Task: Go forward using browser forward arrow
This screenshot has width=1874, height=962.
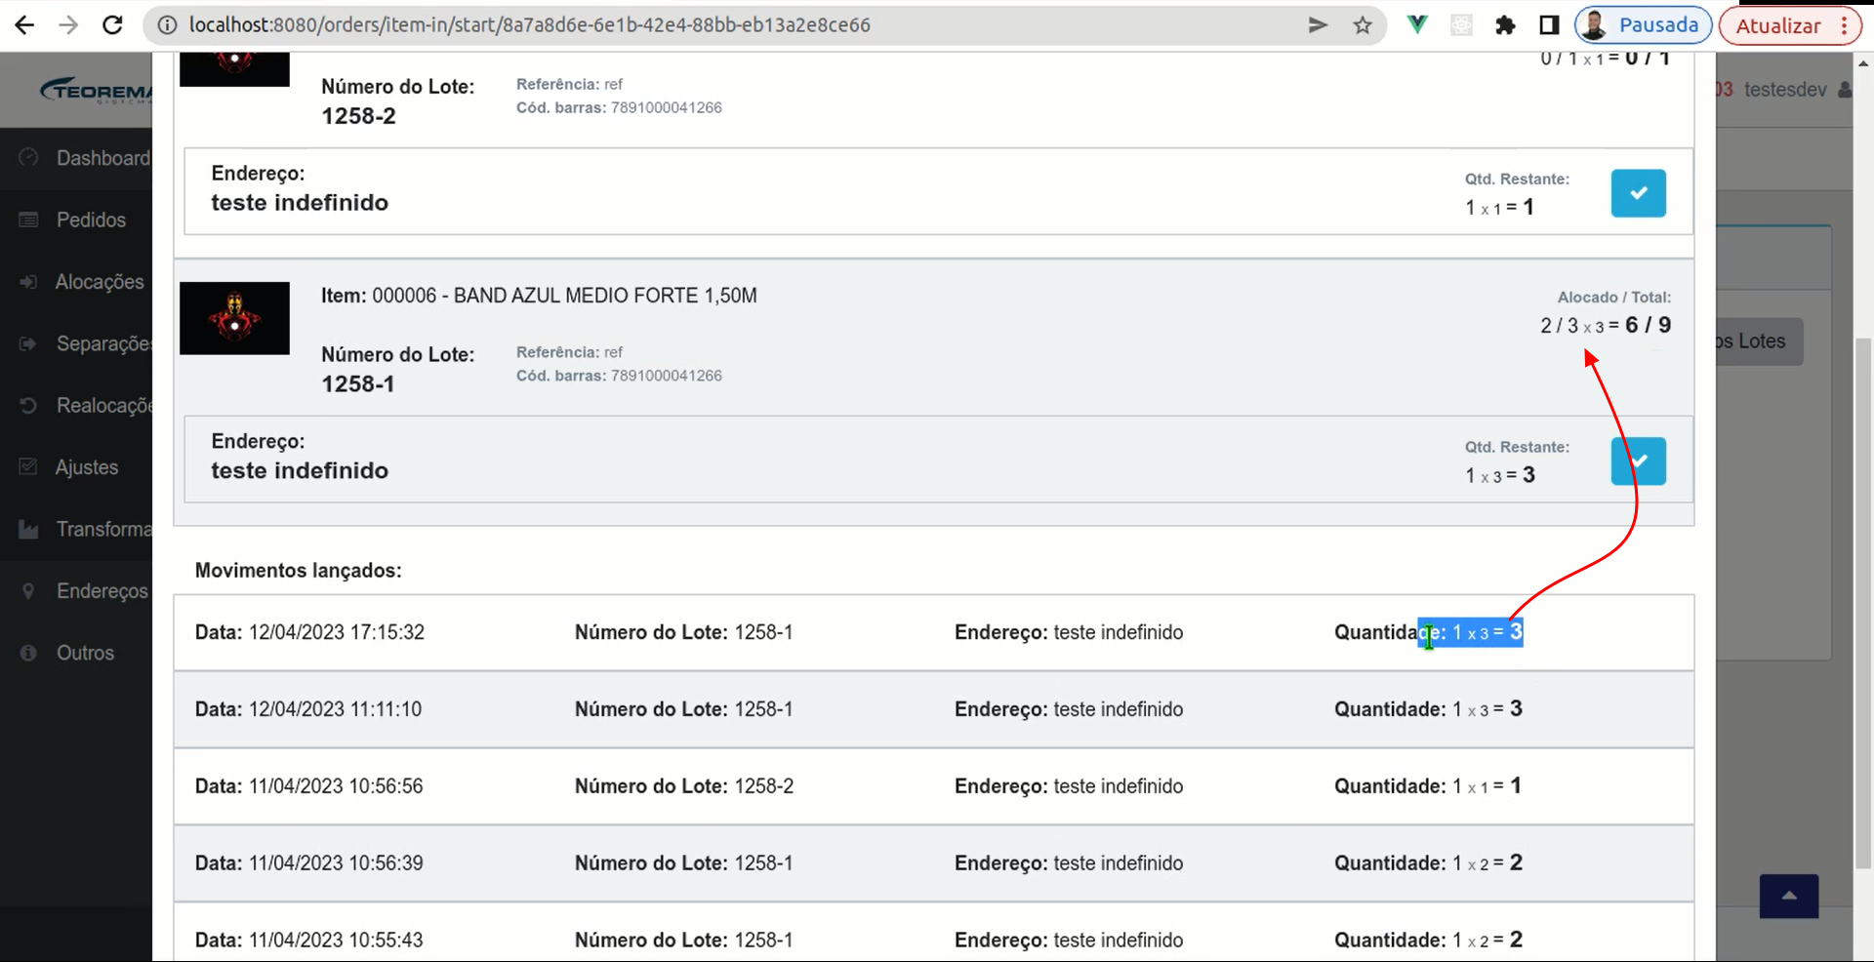Action: click(x=68, y=25)
